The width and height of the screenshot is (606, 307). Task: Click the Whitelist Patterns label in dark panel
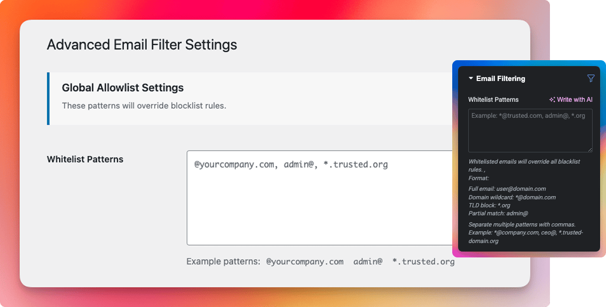pyautogui.click(x=493, y=100)
